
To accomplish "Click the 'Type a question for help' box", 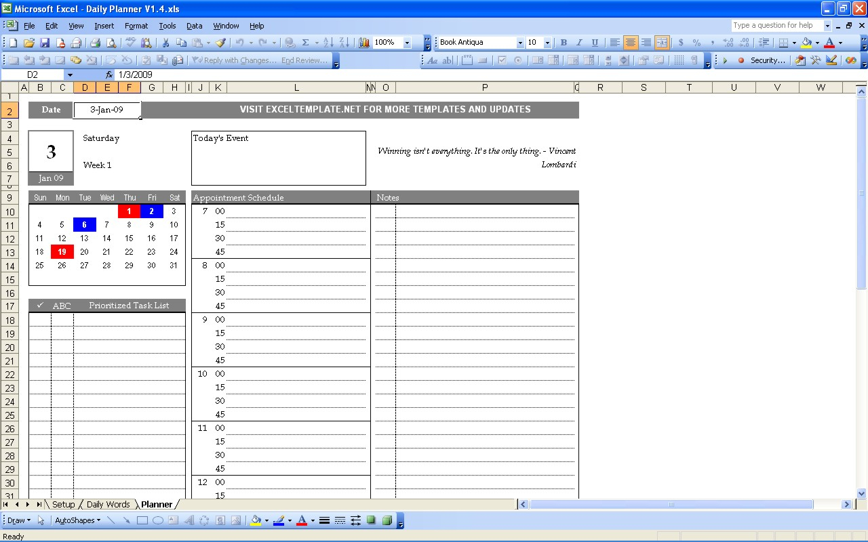I will (777, 26).
